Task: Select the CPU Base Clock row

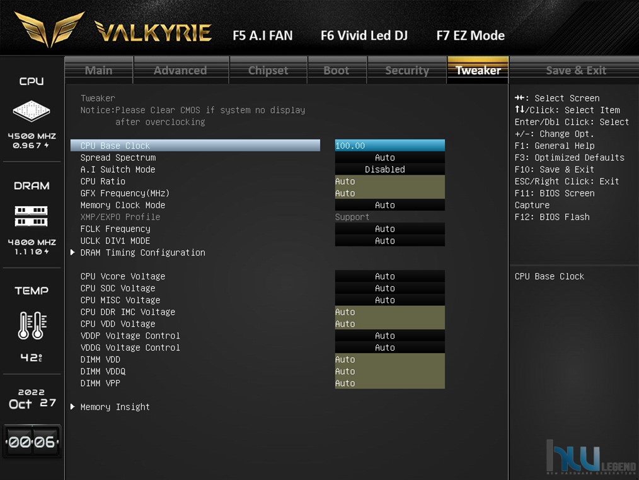Action: click(x=195, y=146)
